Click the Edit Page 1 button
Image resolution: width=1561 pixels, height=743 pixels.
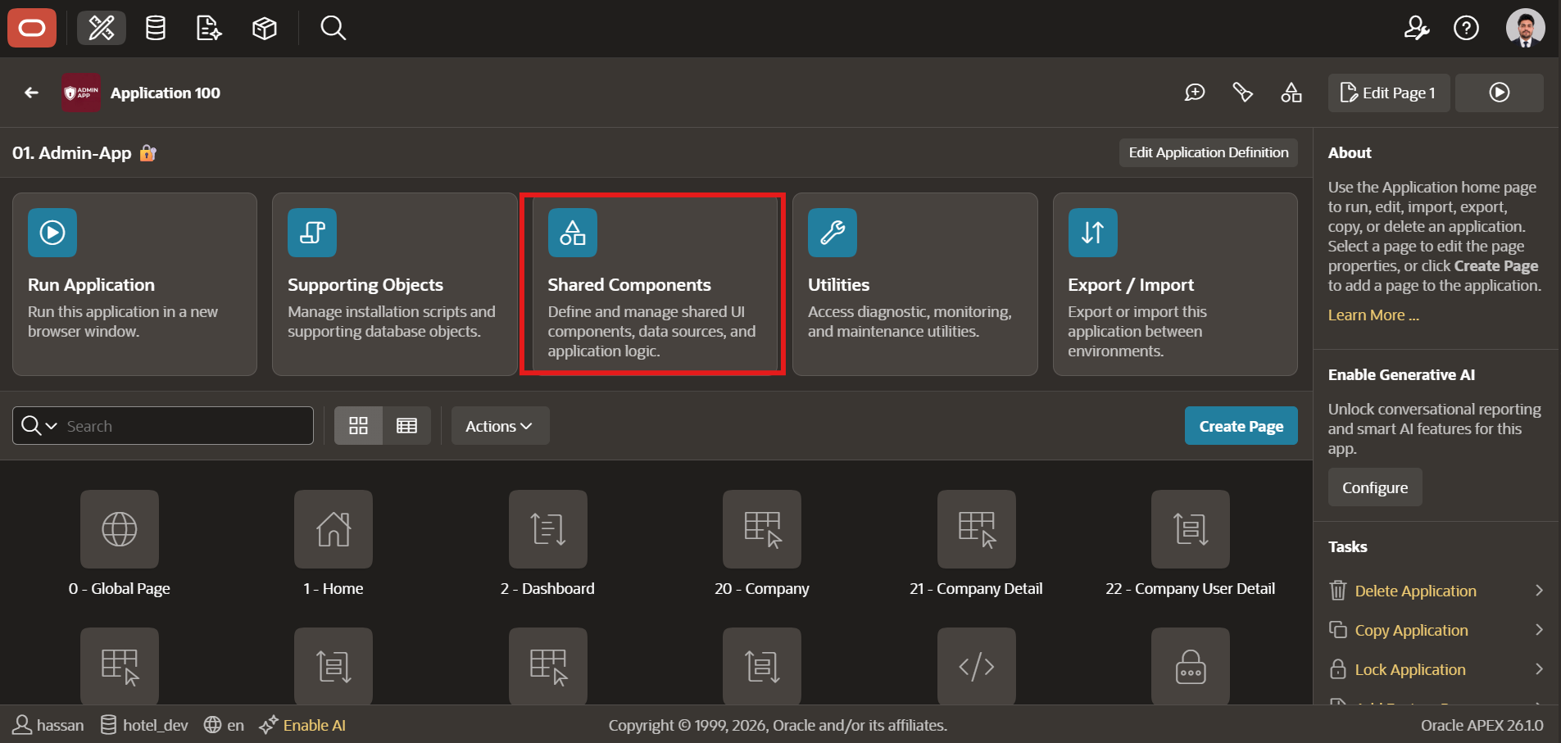tap(1388, 93)
